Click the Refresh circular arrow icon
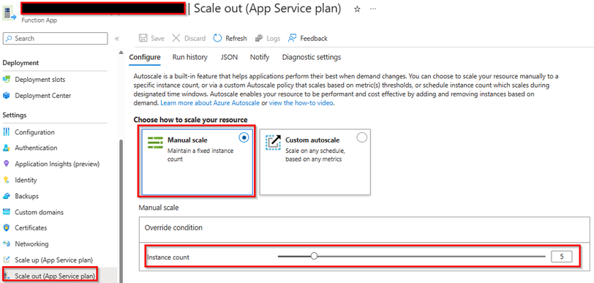Viewport: 594px width, 283px height. (x=217, y=38)
